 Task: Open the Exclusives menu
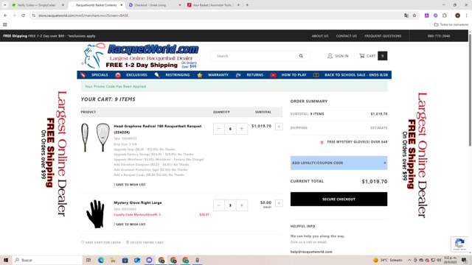(x=136, y=75)
